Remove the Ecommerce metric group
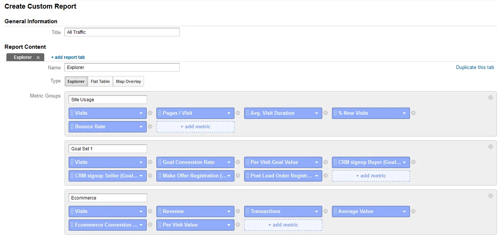 point(490,196)
